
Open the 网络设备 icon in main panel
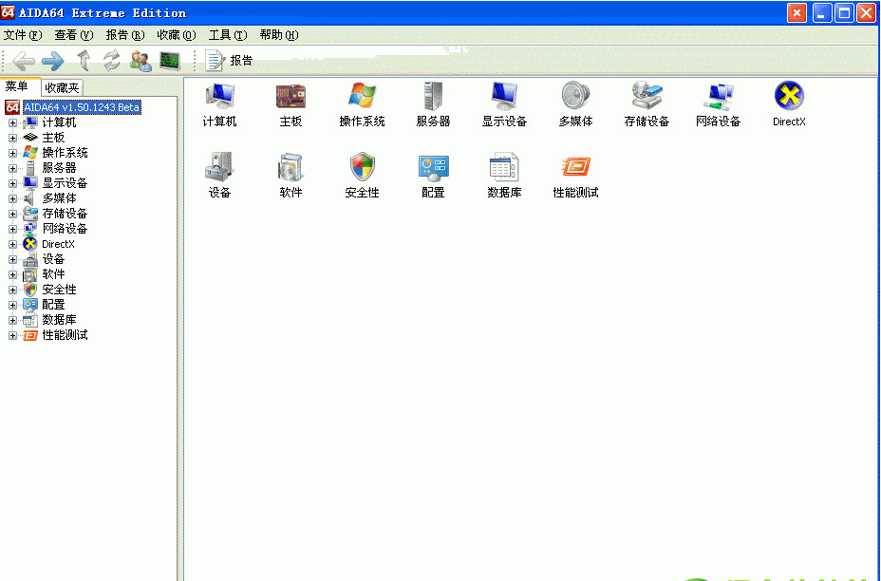pos(718,97)
